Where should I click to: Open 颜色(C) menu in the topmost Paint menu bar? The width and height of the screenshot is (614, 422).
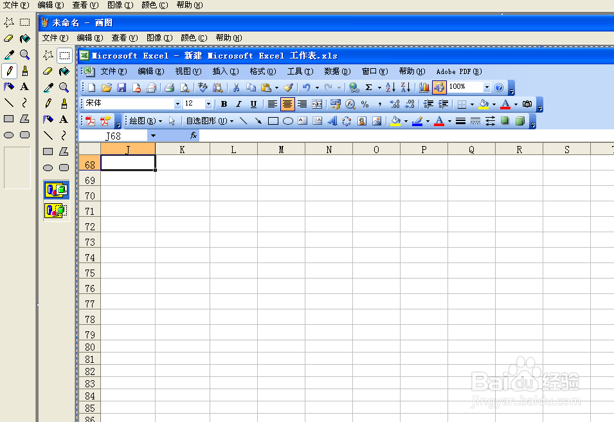pyautogui.click(x=155, y=5)
